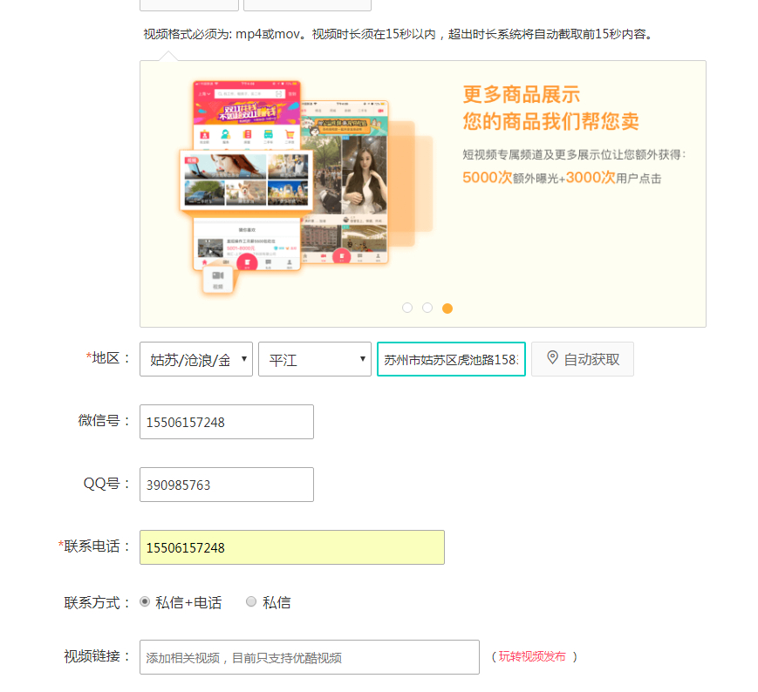
Task: Click the 更多商品展示 banner heading
Action: (521, 95)
